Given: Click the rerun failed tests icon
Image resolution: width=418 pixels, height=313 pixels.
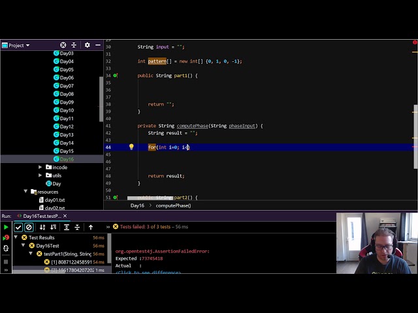Looking at the screenshot, I should click(x=6, y=237).
